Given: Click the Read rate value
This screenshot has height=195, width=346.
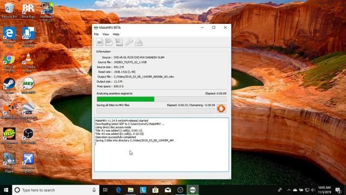Looking at the screenshot, I should [124, 72].
